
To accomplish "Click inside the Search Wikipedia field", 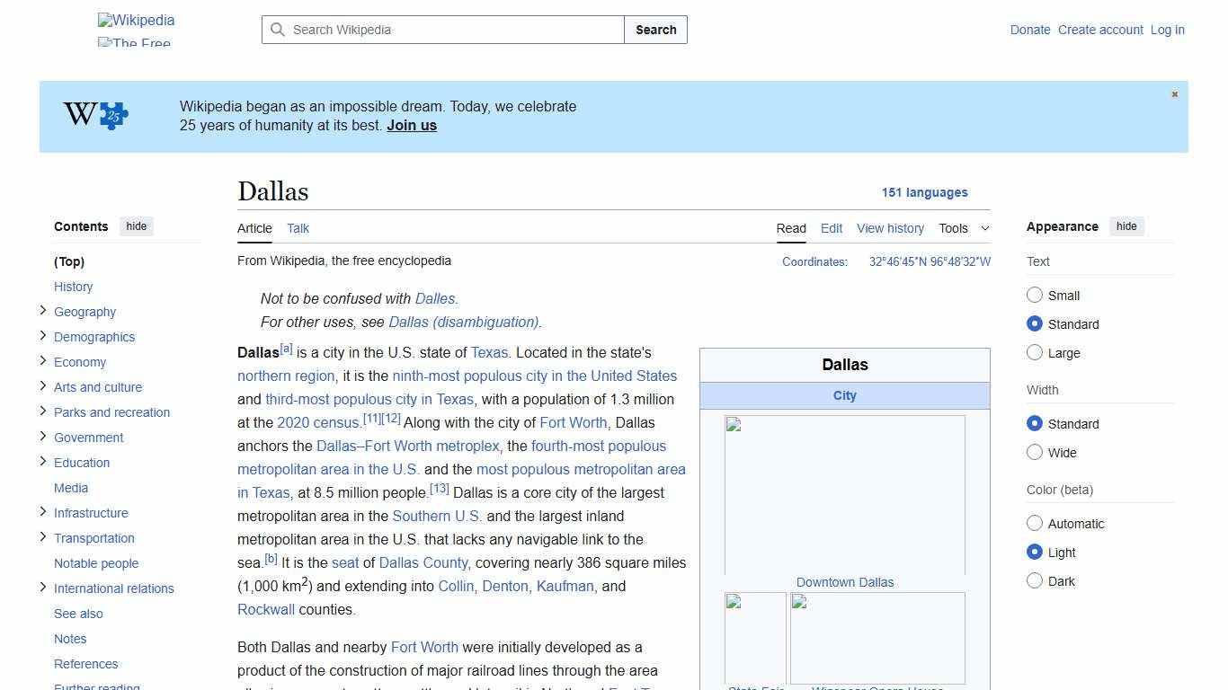I will (x=440, y=30).
